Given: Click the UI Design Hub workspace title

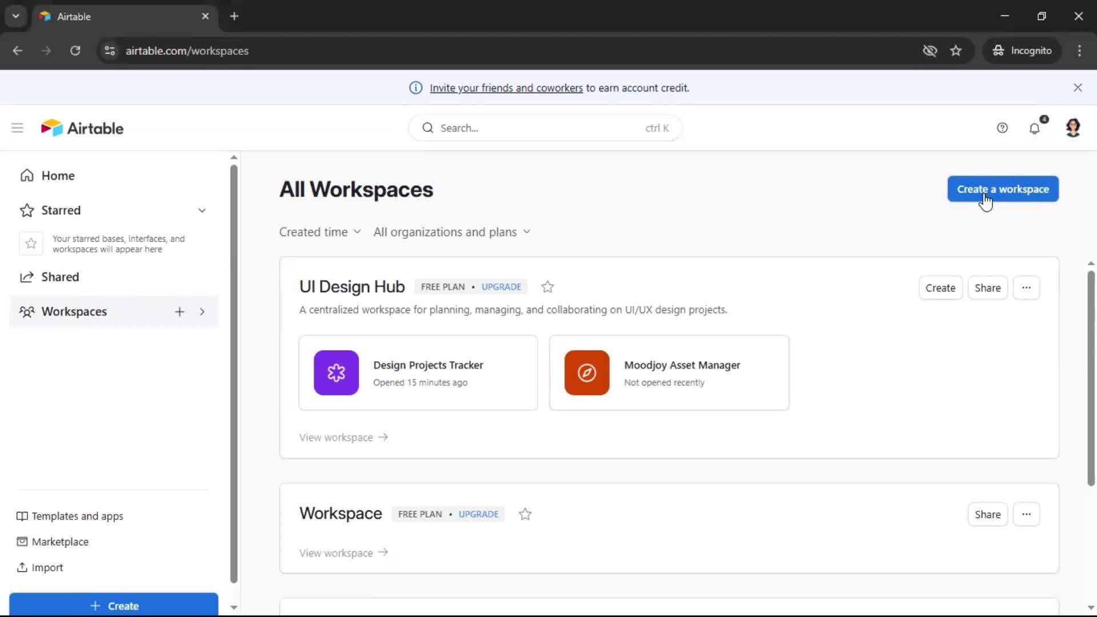Looking at the screenshot, I should point(352,287).
